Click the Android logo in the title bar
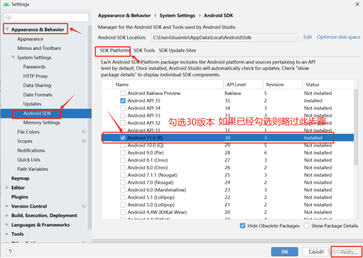 click(6, 4)
